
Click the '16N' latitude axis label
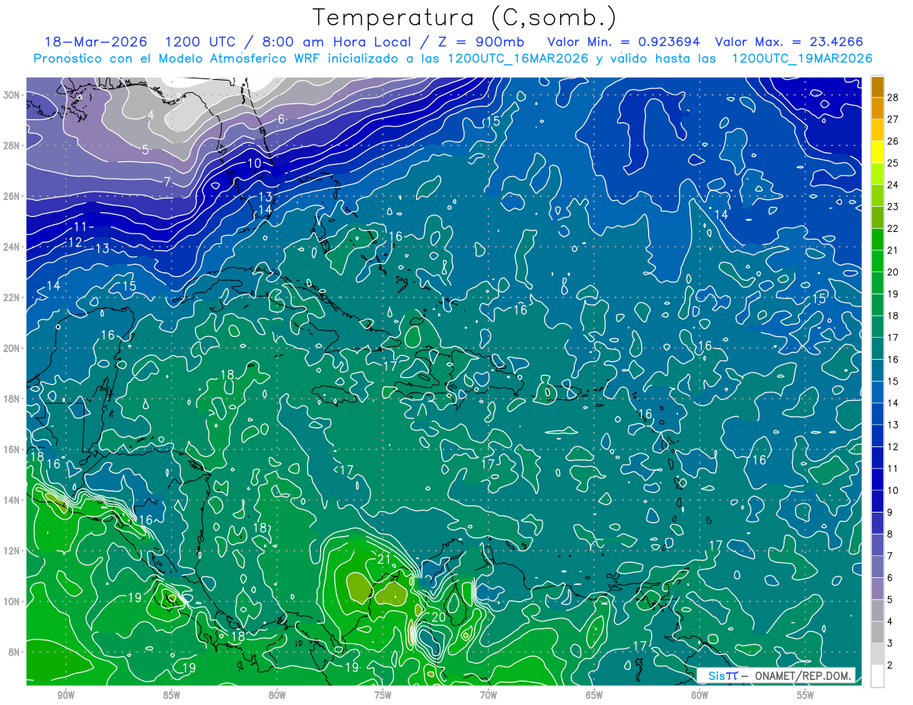click(x=11, y=449)
